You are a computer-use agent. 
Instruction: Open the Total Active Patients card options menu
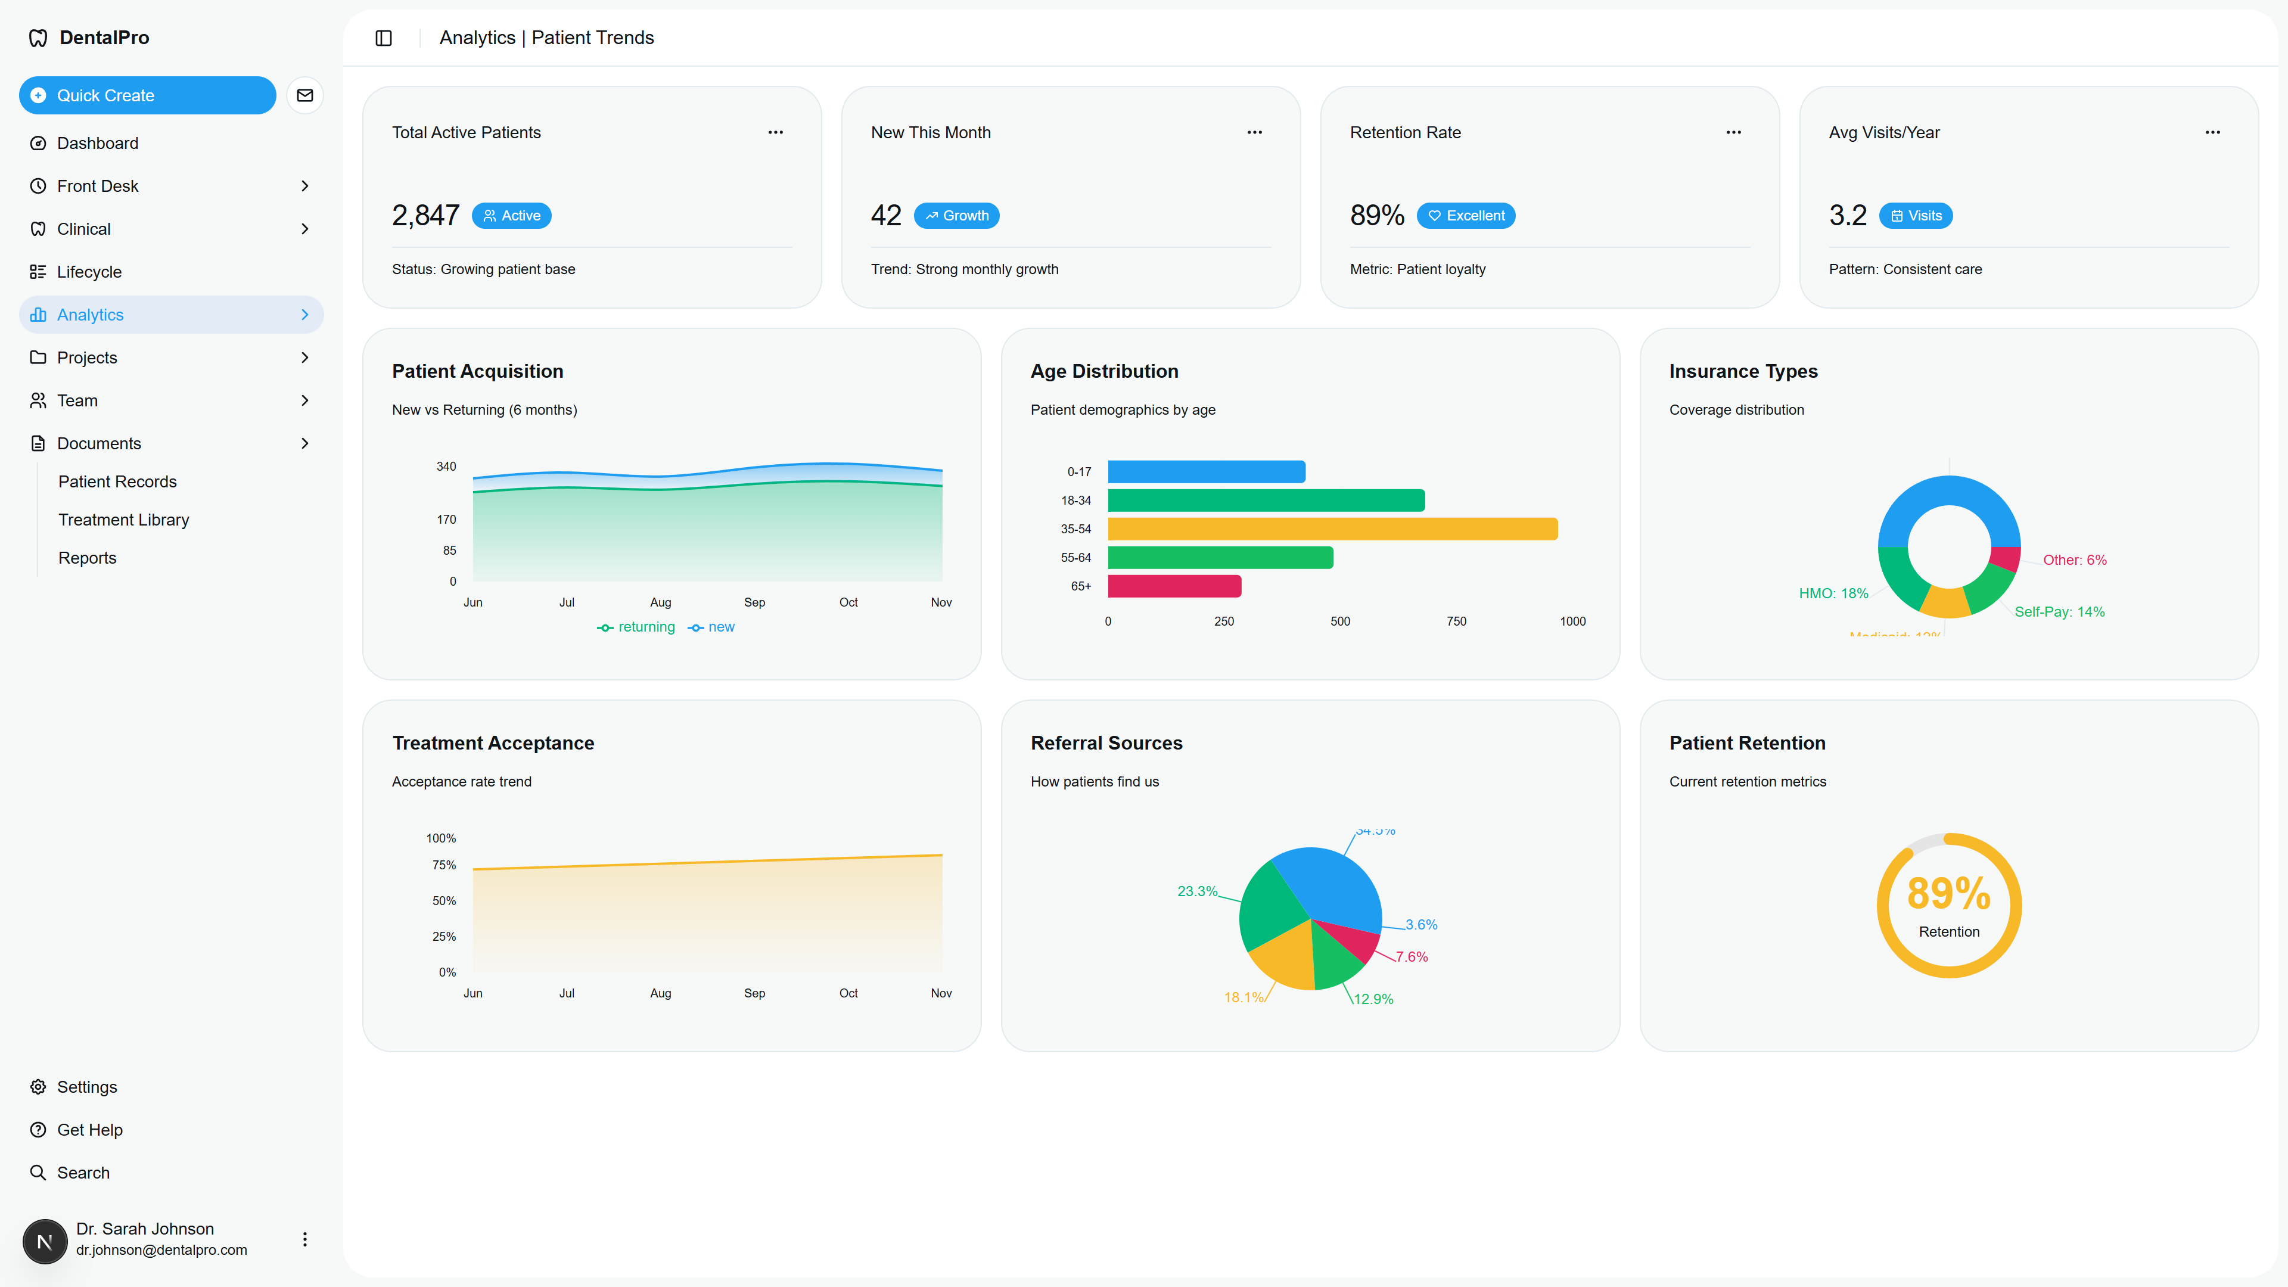coord(775,132)
